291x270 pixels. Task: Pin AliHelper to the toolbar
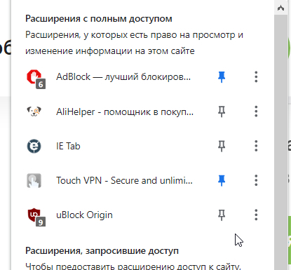point(222,112)
